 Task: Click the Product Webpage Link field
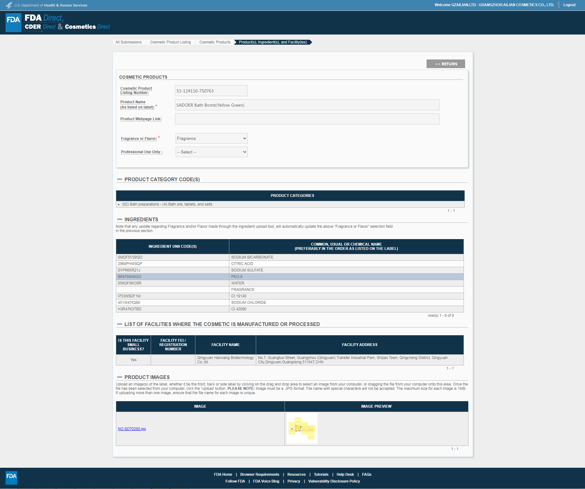[307, 119]
